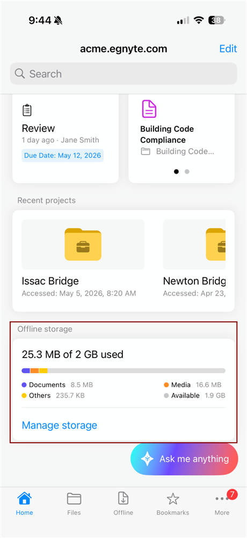Open the Home tab house icon

pos(24,499)
